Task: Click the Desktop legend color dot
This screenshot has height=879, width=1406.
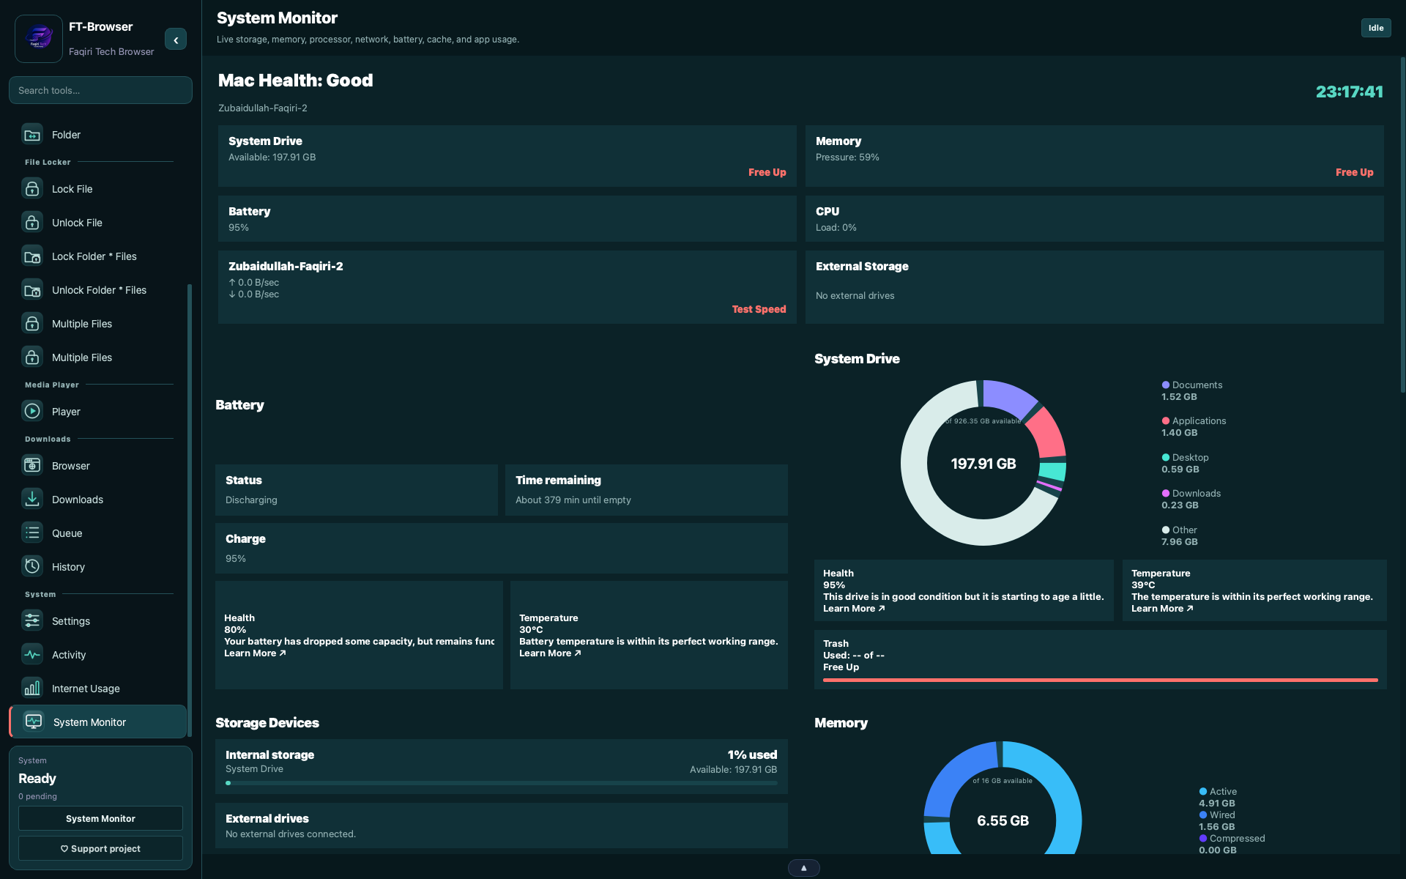Action: (x=1165, y=458)
